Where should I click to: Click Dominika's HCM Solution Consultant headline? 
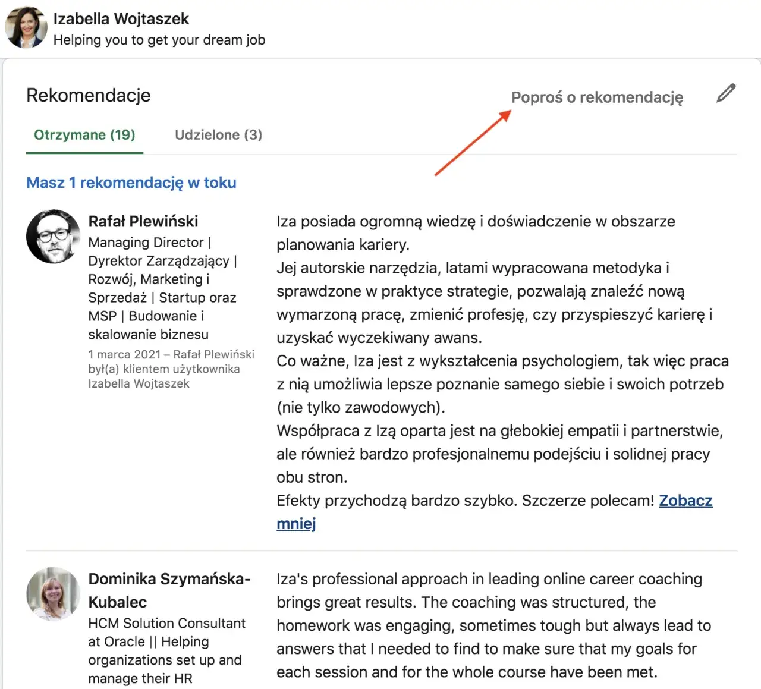166,623
